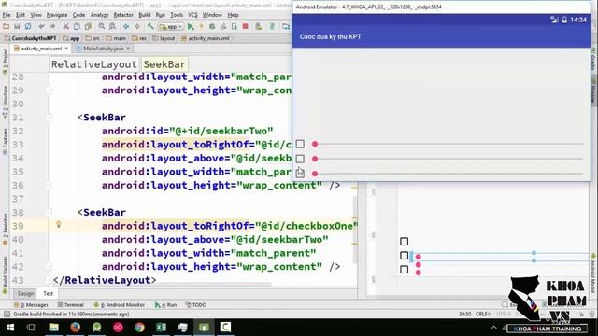The image size is (598, 336).
Task: Click fold marker at line 36
Action: tap(49, 185)
